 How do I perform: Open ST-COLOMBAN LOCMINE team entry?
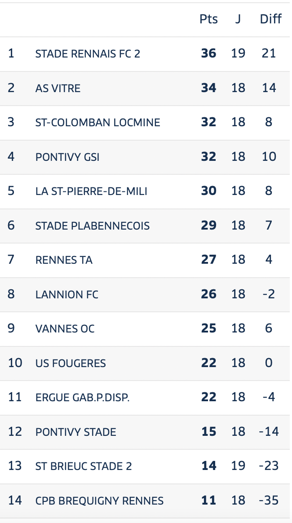tap(97, 122)
